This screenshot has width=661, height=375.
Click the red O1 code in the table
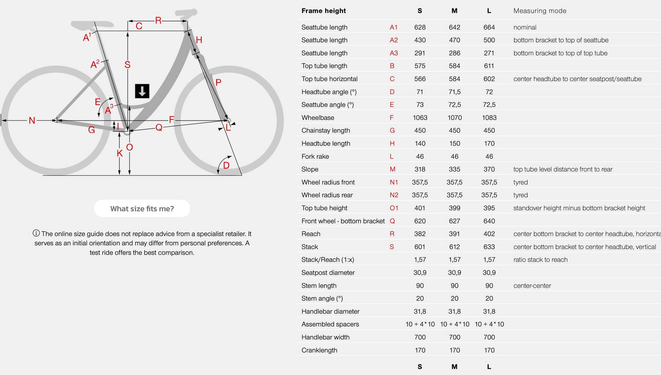tap(394, 208)
